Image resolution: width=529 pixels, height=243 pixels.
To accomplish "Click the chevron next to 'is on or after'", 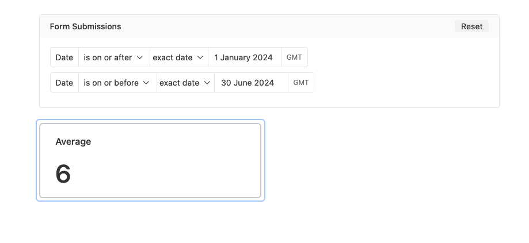I will (140, 57).
